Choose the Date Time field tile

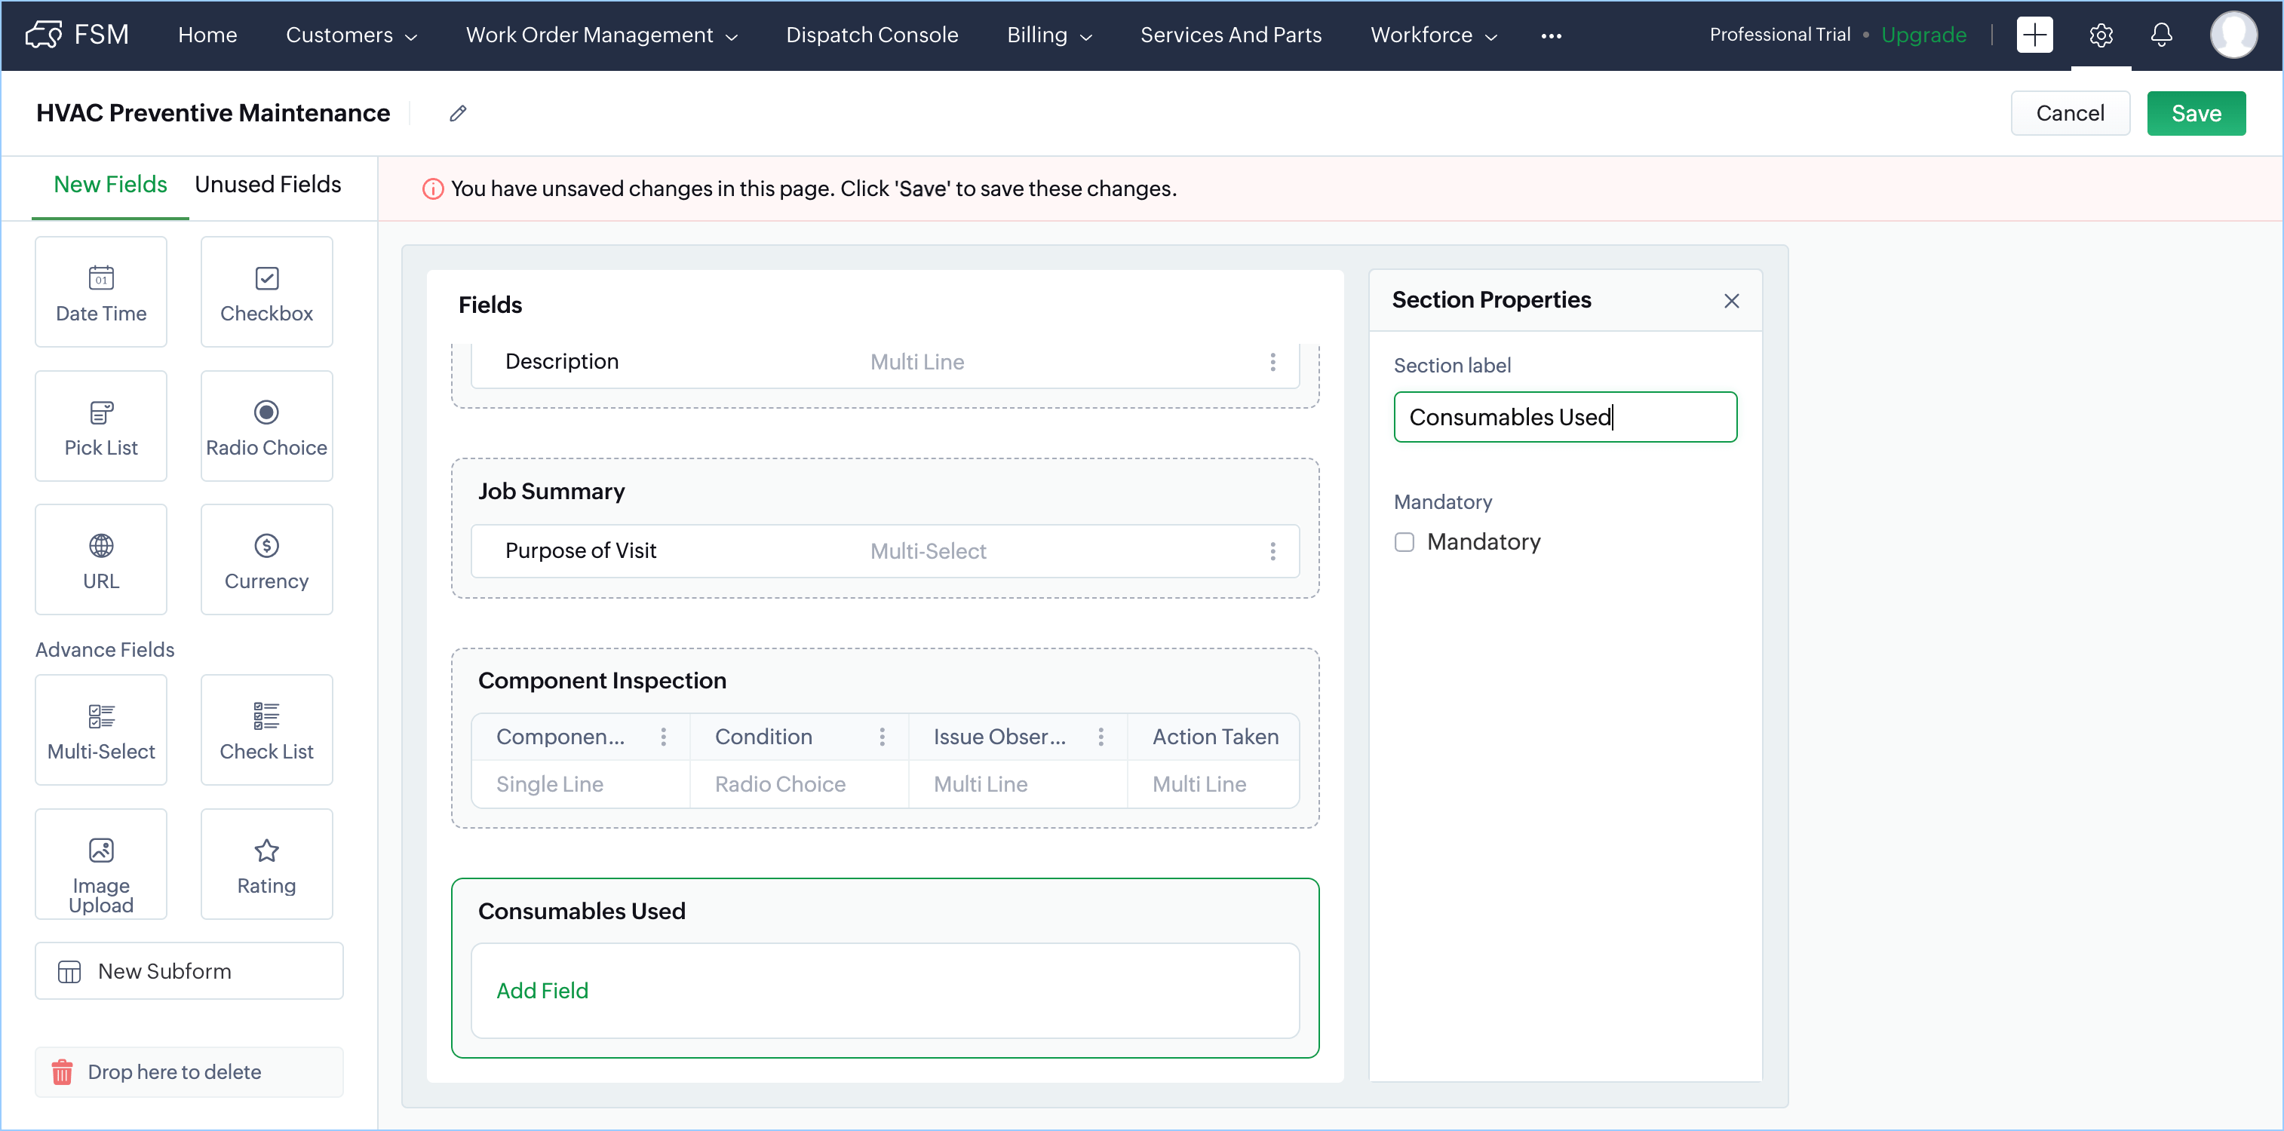101,292
